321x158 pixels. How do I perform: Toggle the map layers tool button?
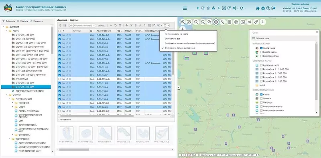coord(216,22)
